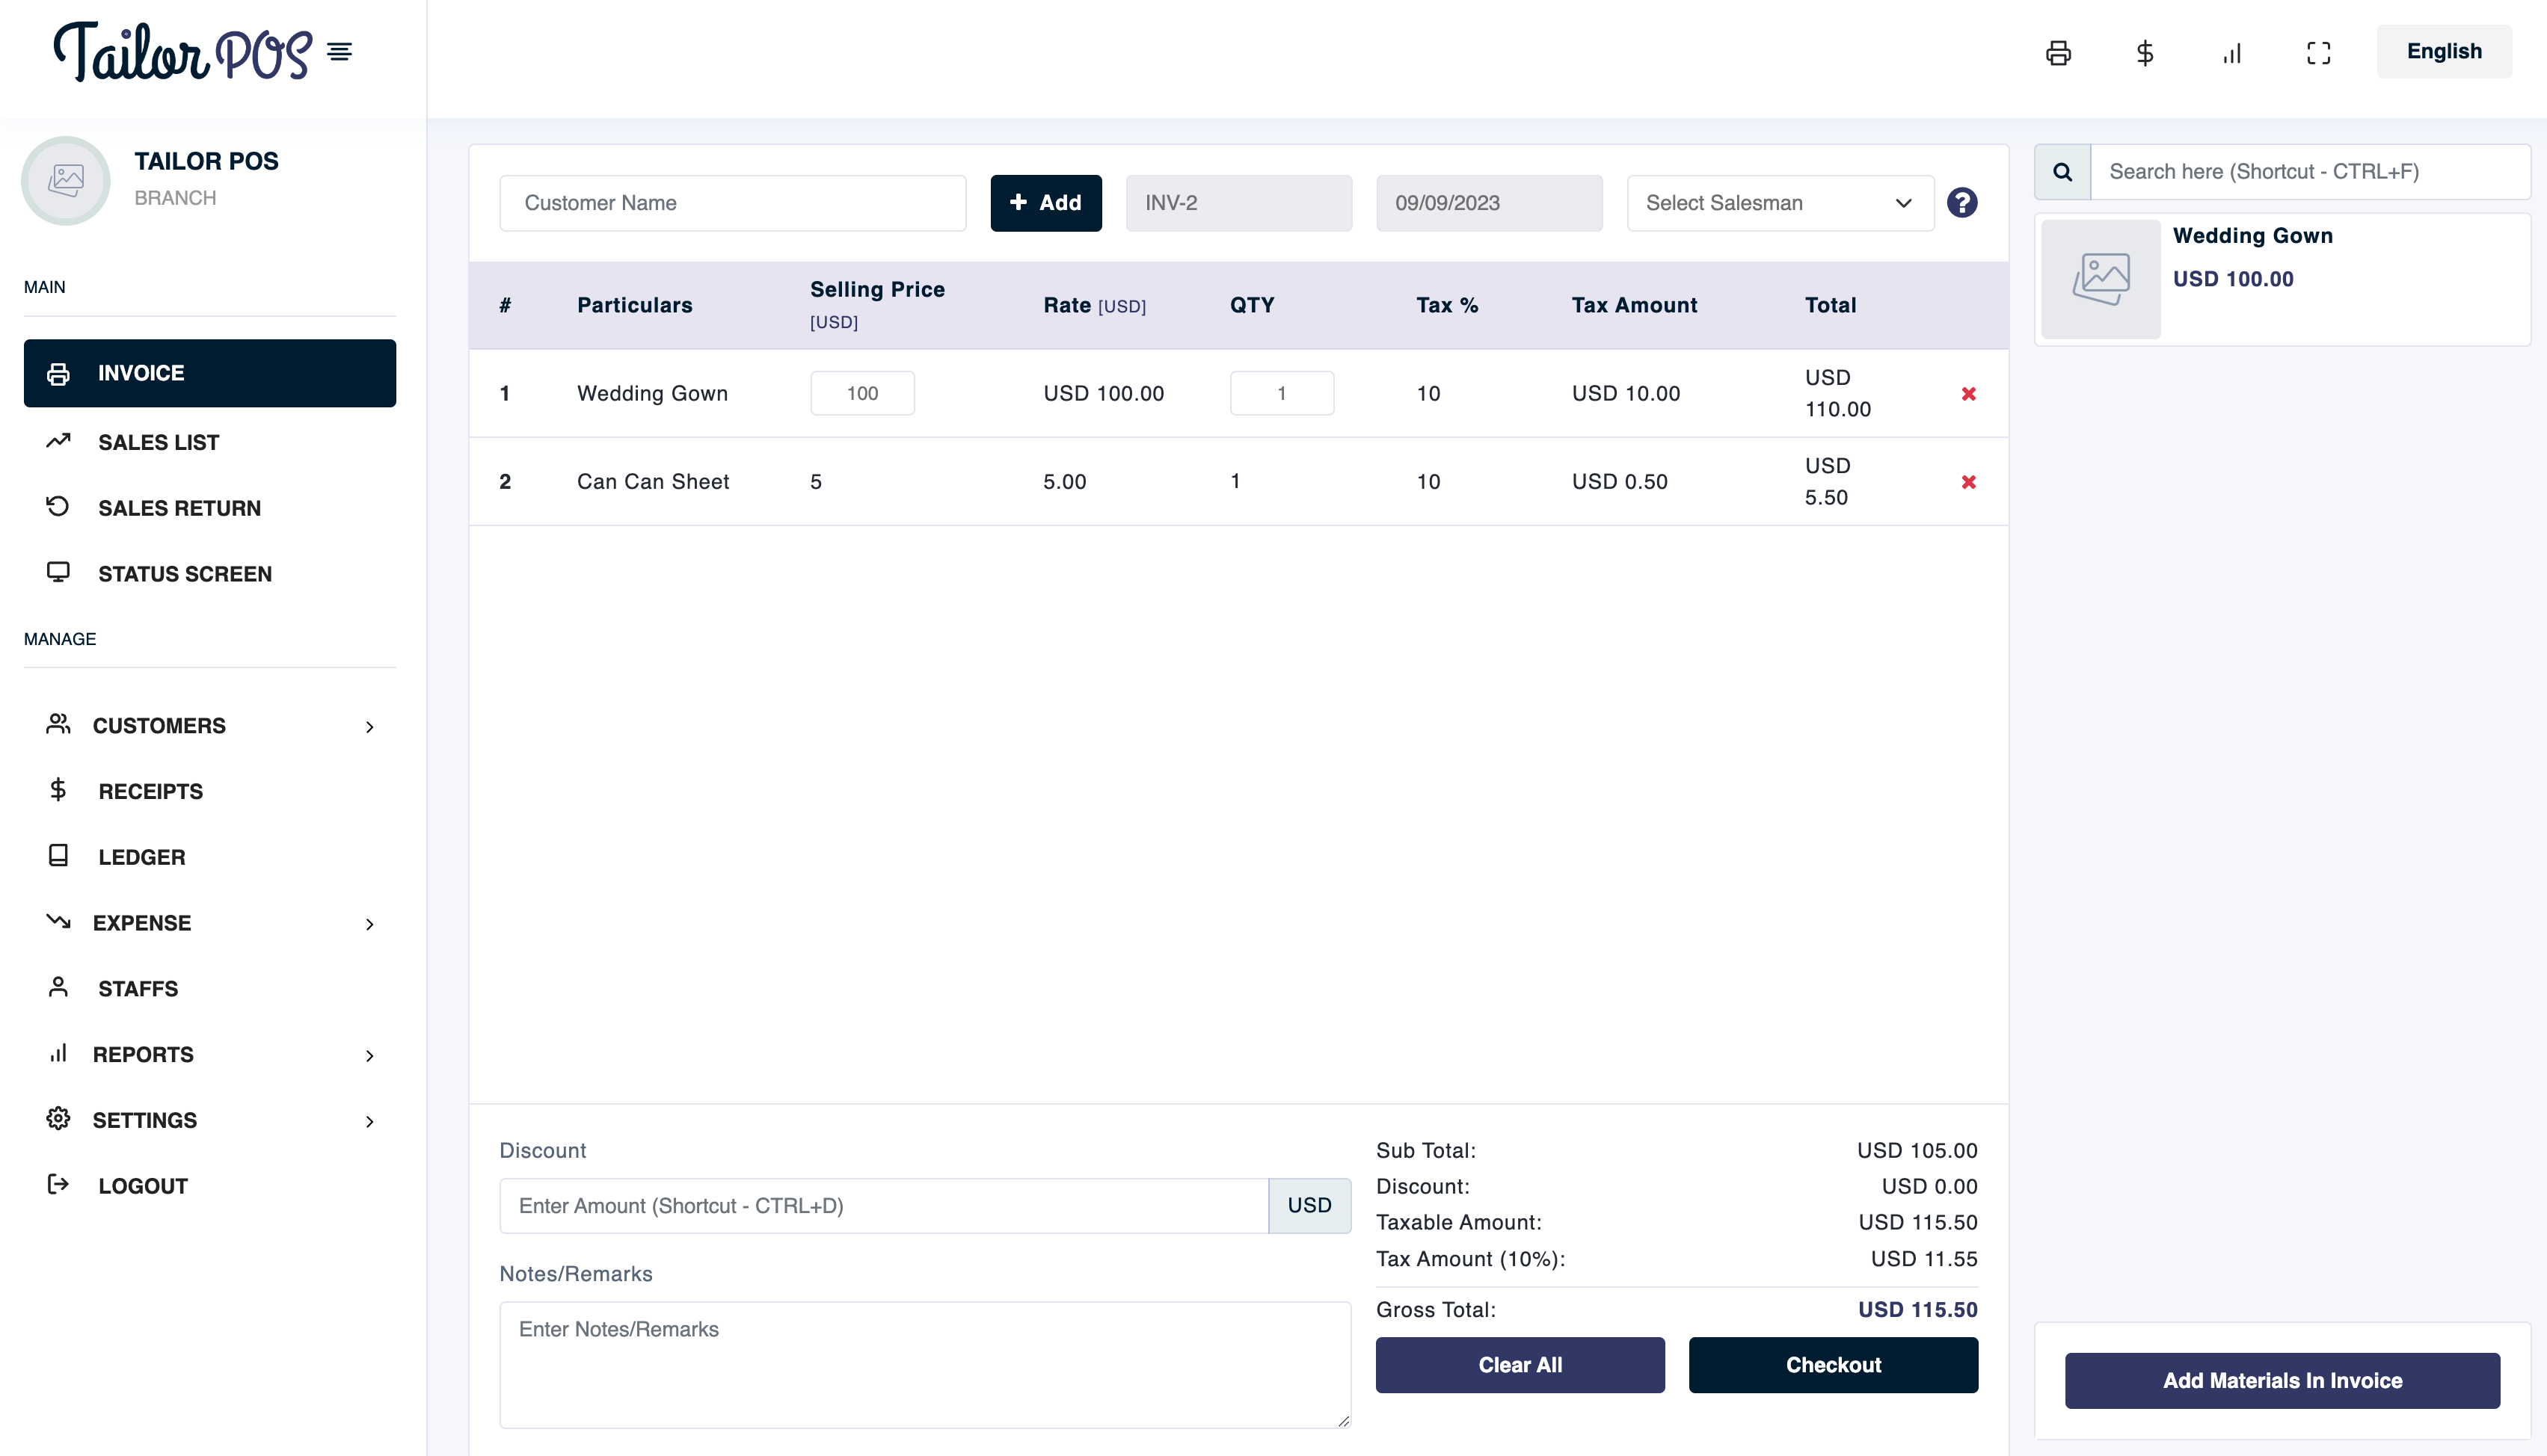Open the Sales List page
2547x1456 pixels.
(158, 442)
